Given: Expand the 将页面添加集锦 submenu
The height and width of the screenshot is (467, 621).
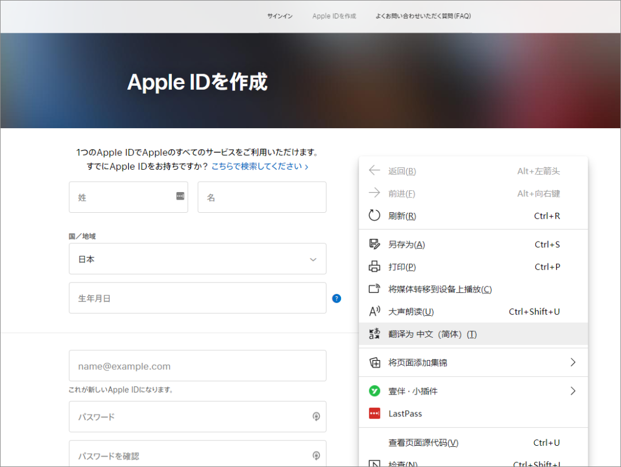Looking at the screenshot, I should (x=573, y=362).
